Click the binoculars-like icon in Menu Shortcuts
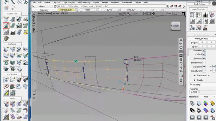 point(192,28)
